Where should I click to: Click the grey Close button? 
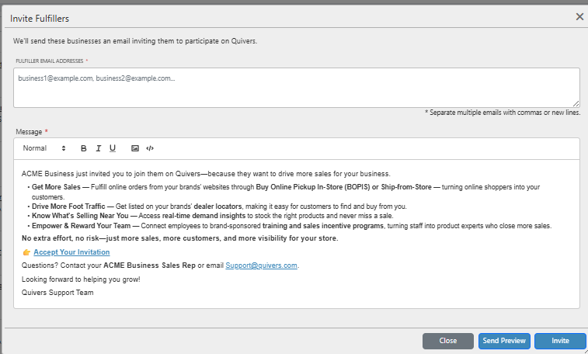447,341
